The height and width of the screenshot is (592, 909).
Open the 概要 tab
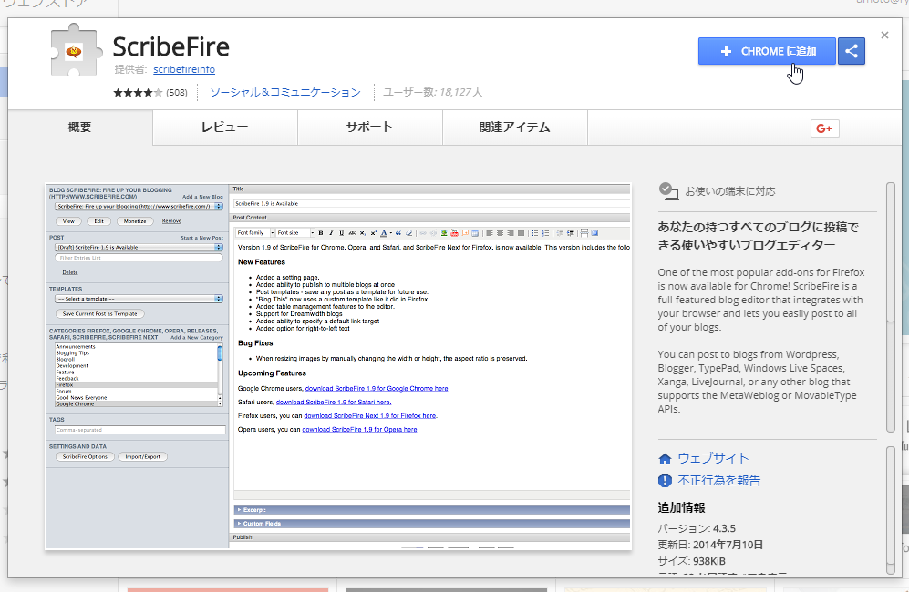pos(80,128)
